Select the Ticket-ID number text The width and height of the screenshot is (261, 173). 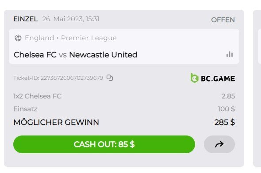click(72, 78)
